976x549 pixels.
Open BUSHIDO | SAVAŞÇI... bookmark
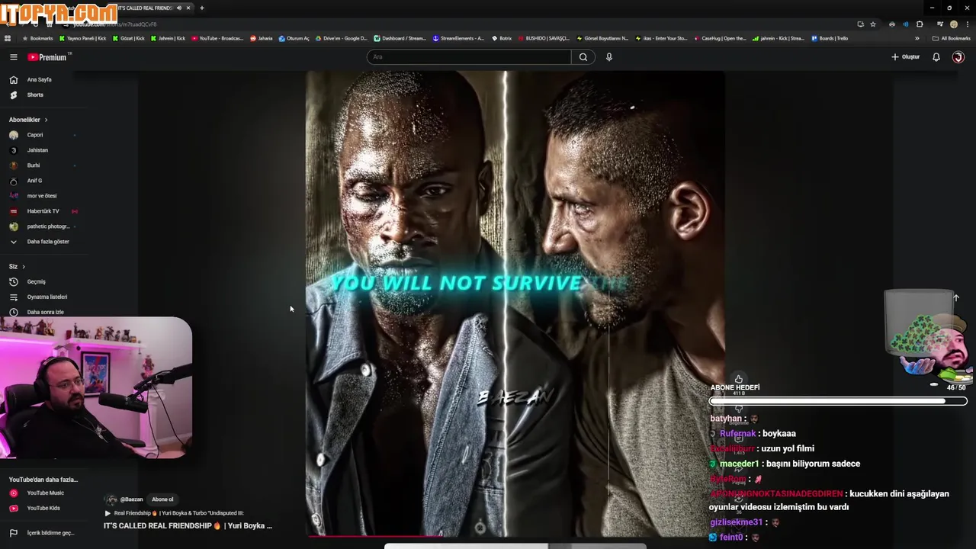[544, 38]
